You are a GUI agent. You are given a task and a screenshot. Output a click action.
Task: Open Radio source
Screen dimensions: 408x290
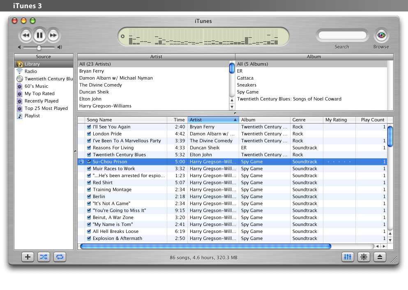pos(44,71)
